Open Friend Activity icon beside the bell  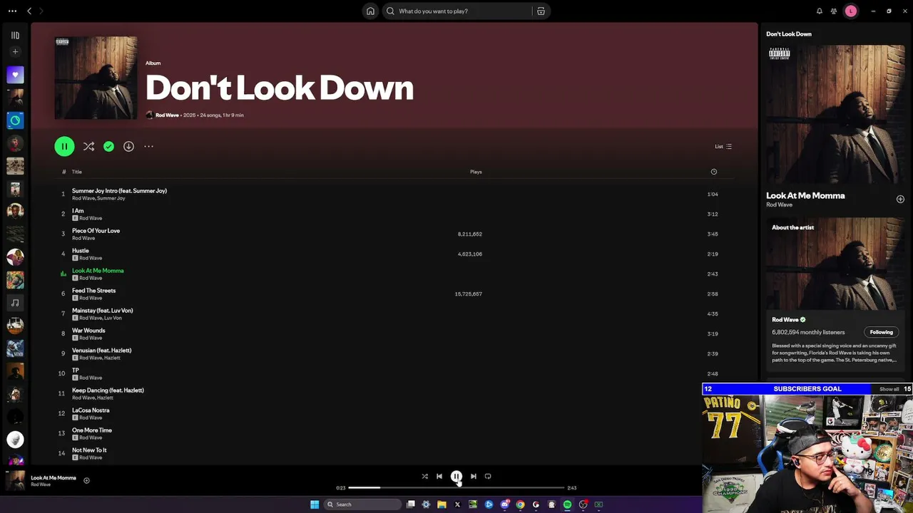pos(834,11)
